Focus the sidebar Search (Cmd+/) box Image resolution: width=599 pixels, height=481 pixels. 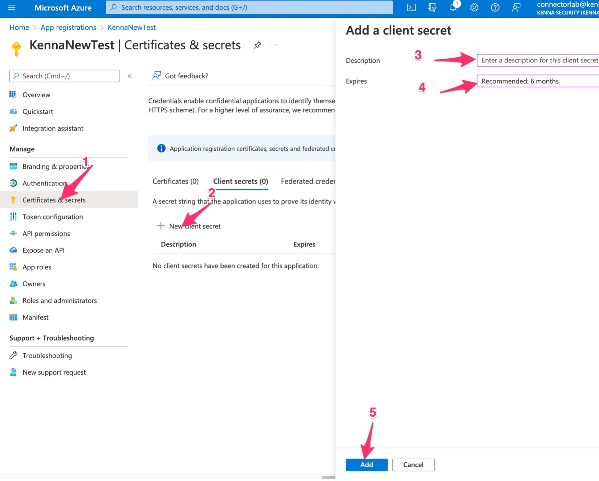[x=64, y=76]
